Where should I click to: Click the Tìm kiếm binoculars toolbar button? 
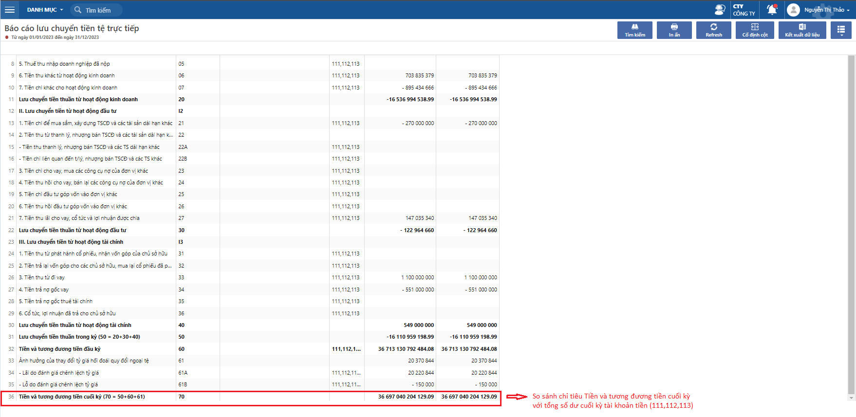(634, 30)
